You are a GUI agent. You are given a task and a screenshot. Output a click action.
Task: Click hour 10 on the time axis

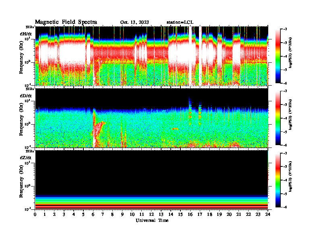pyautogui.click(x=132, y=214)
